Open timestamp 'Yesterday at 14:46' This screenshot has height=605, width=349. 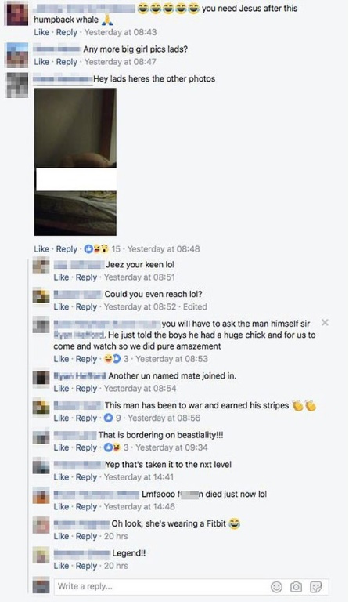pos(139,506)
